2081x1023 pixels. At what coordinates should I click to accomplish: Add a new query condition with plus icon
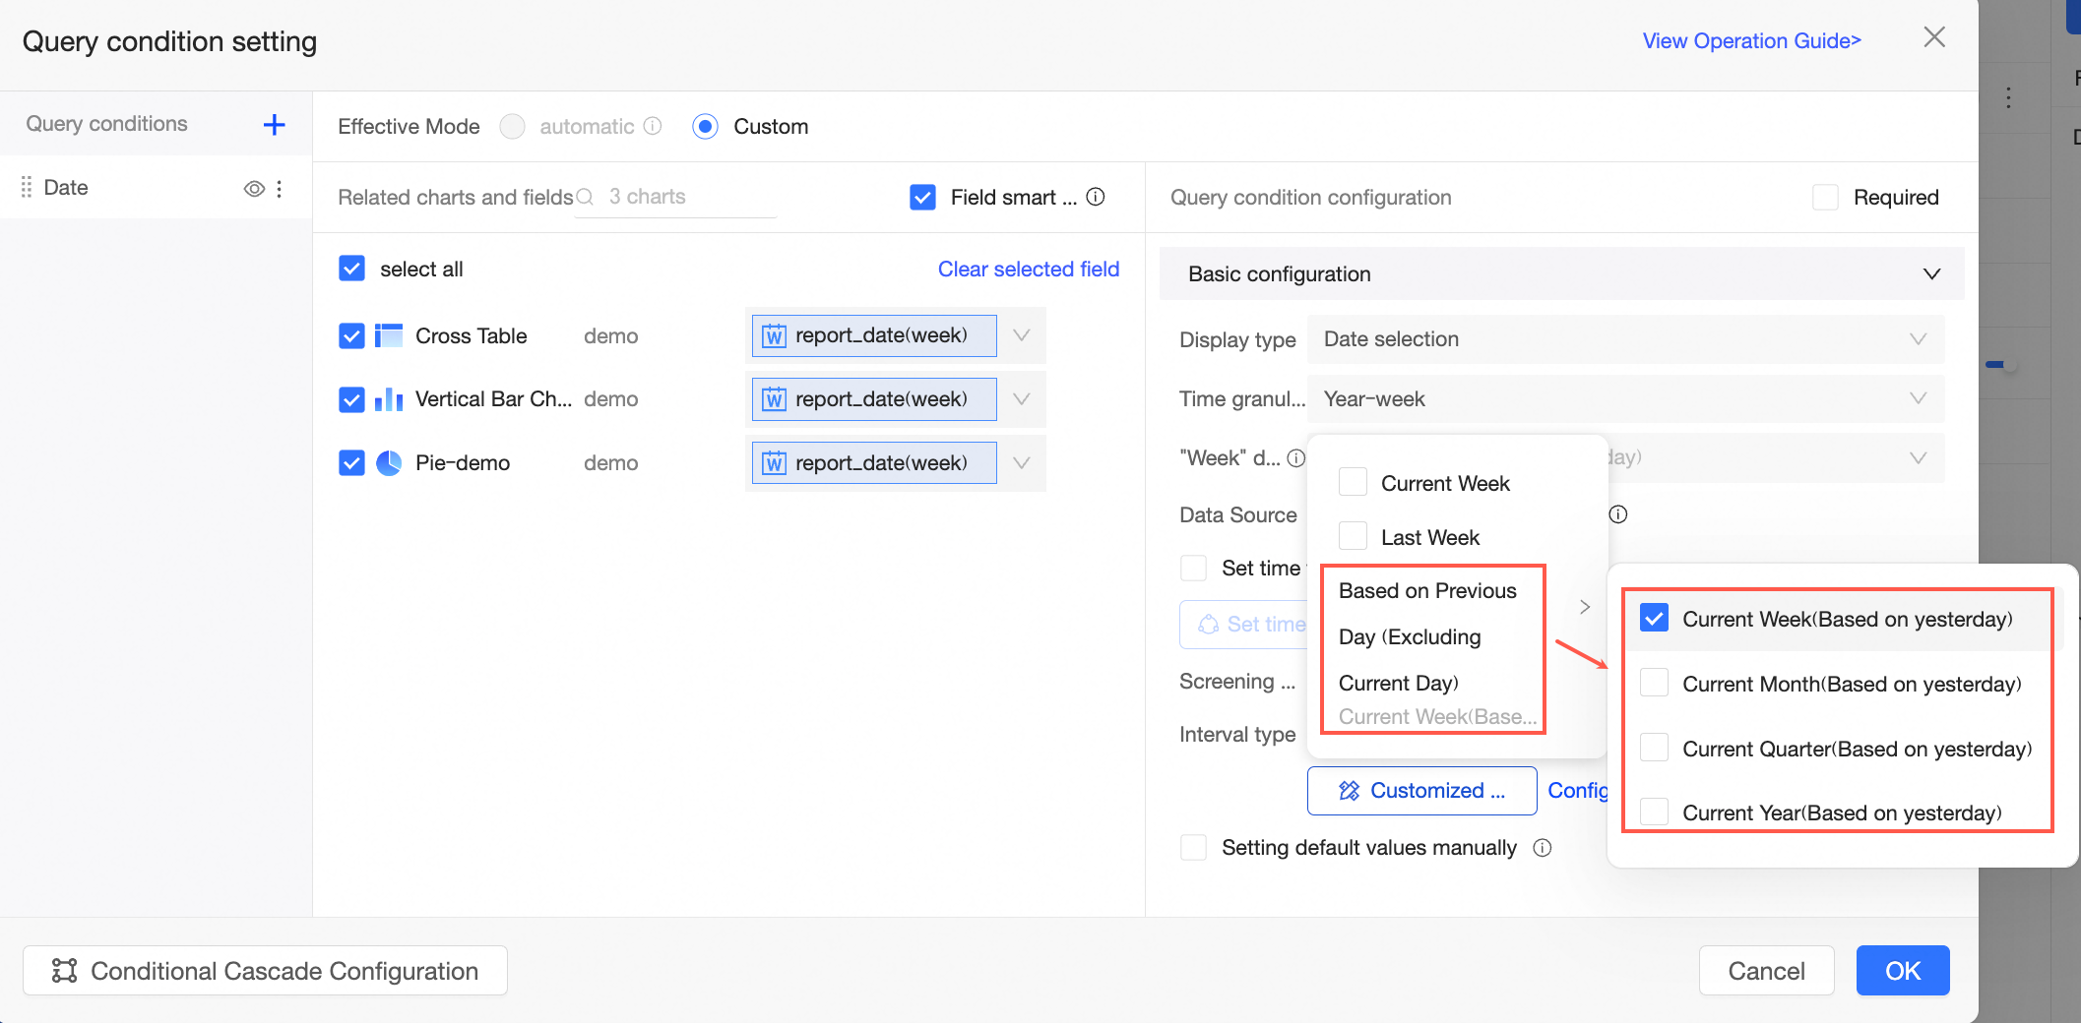click(x=274, y=124)
